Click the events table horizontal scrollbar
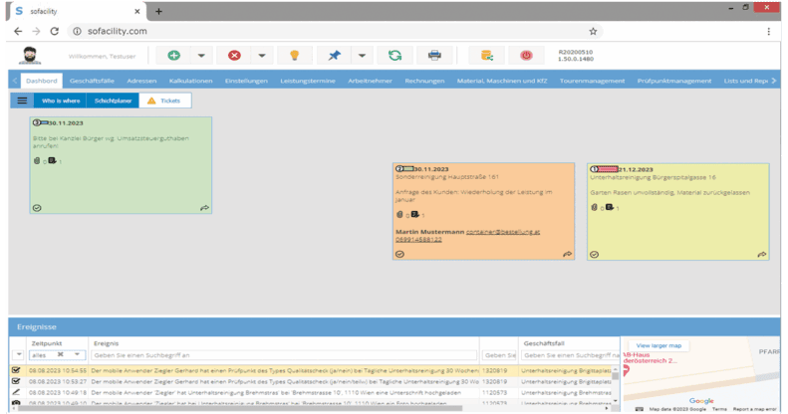Viewport: 788px width, 414px height. pos(240,408)
